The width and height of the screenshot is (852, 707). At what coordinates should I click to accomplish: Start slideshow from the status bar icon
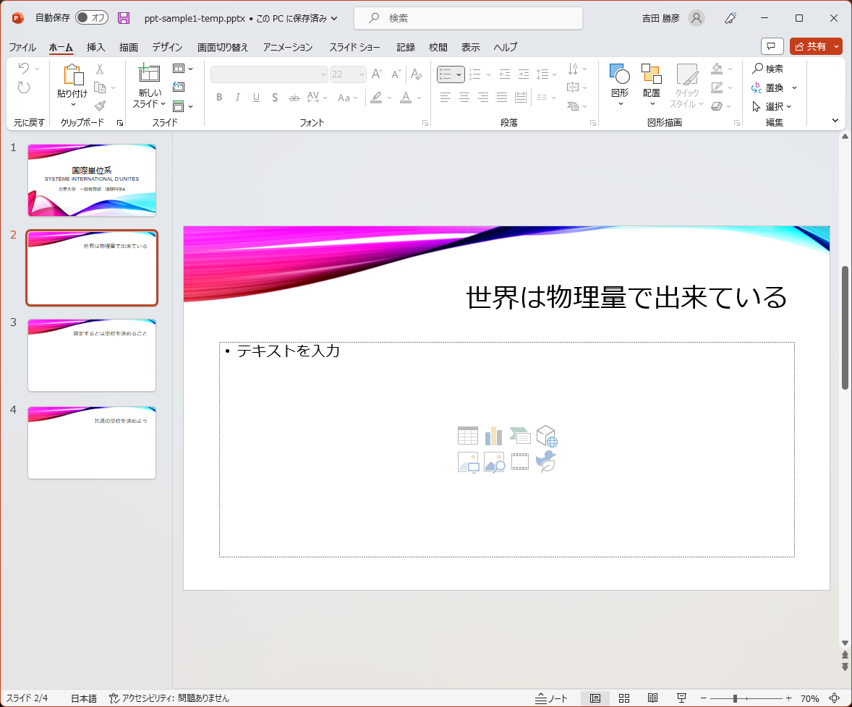pyautogui.click(x=681, y=698)
